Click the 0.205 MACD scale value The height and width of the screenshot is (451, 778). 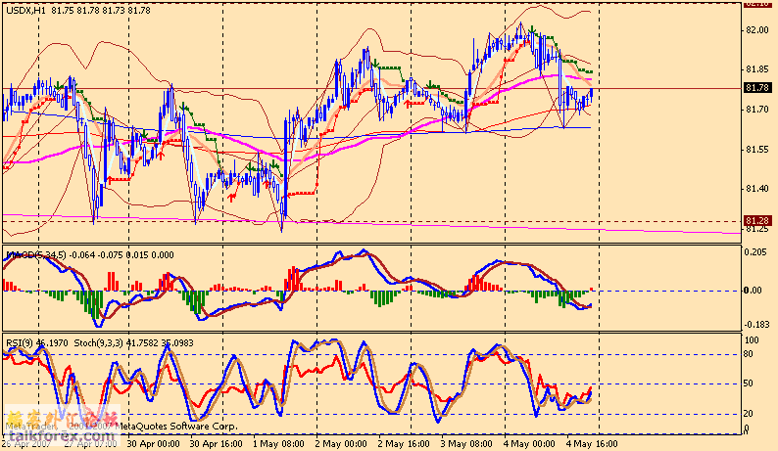tap(755, 252)
